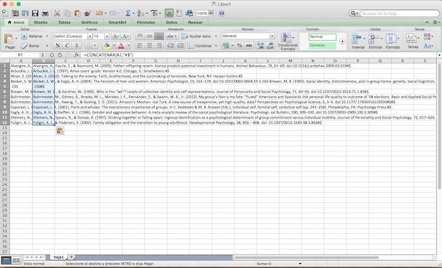The height and width of the screenshot is (268, 442).
Task: Click the AutoSum sigma icon
Action: [128, 13]
